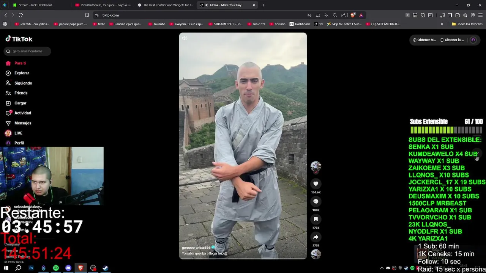The width and height of the screenshot is (486, 273).
Task: Search field with 'gero arias honduras'
Action: pos(27,51)
